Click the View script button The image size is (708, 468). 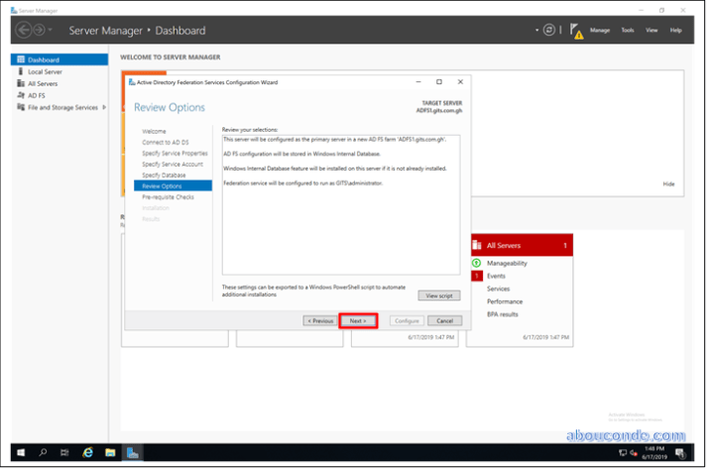click(x=439, y=295)
